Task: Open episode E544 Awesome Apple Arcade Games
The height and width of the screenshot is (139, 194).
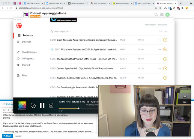Action: pyautogui.click(x=87, y=78)
